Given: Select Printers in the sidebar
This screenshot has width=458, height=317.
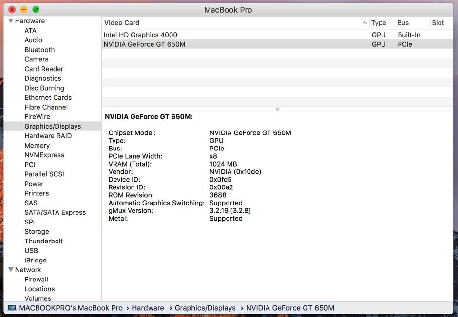Looking at the screenshot, I should 37,193.
